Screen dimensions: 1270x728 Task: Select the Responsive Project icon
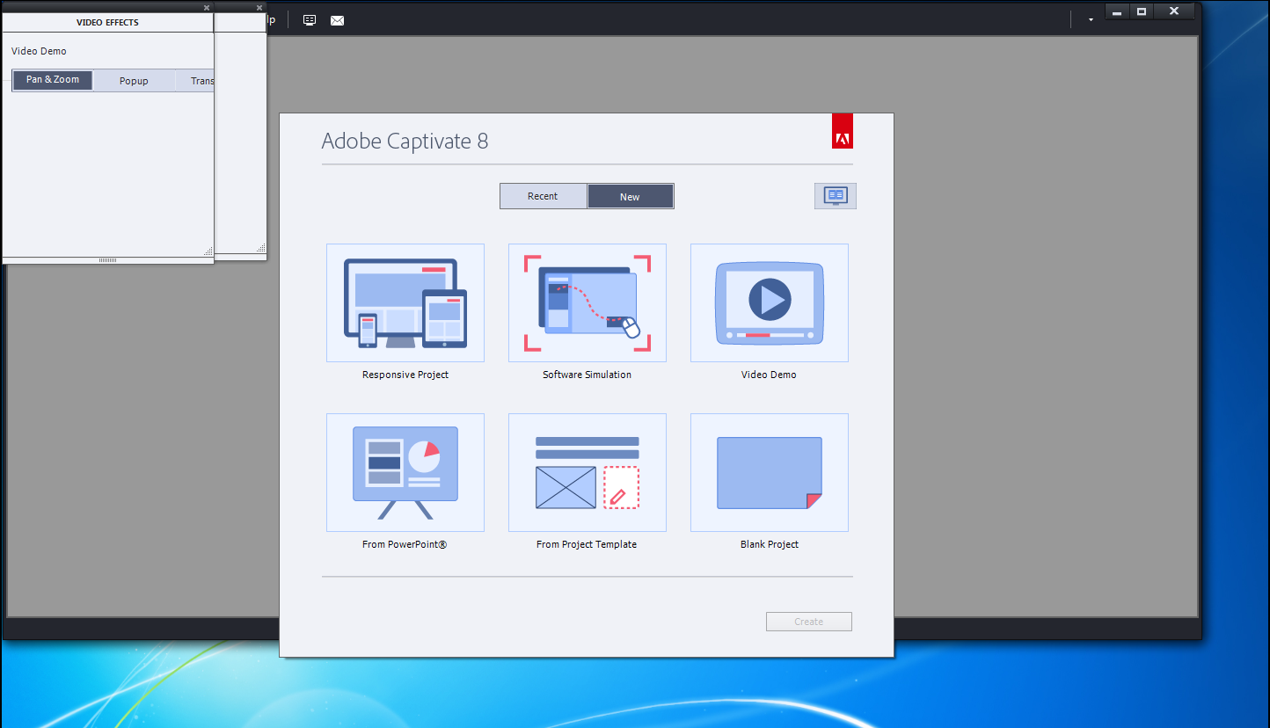coord(405,302)
